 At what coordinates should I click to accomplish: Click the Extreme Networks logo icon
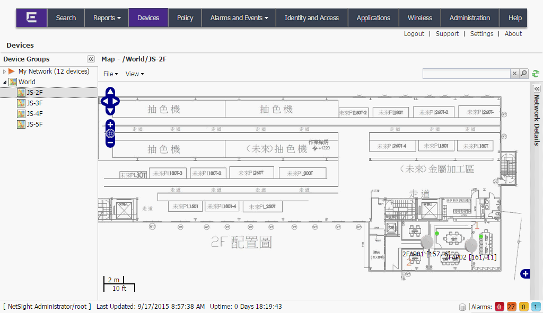click(31, 17)
